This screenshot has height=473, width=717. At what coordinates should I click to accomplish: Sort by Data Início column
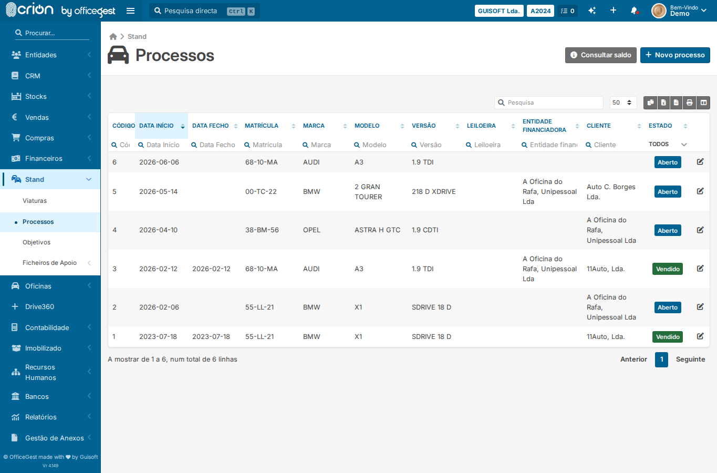pos(161,126)
